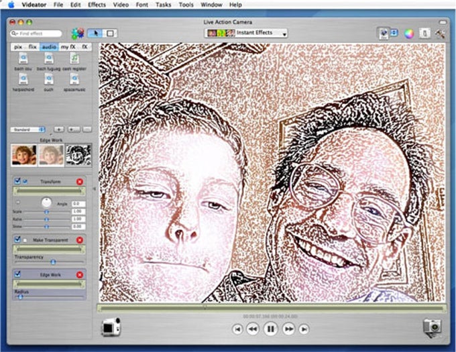Click the Angle rotation dial
Image resolution: width=456 pixels, height=352 pixels.
click(x=46, y=202)
